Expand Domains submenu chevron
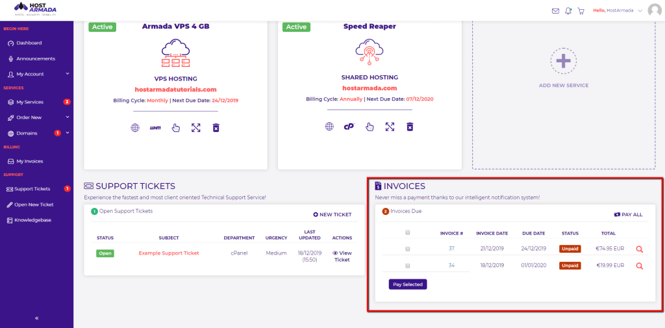Screen dimensions: 665x328 68,132
